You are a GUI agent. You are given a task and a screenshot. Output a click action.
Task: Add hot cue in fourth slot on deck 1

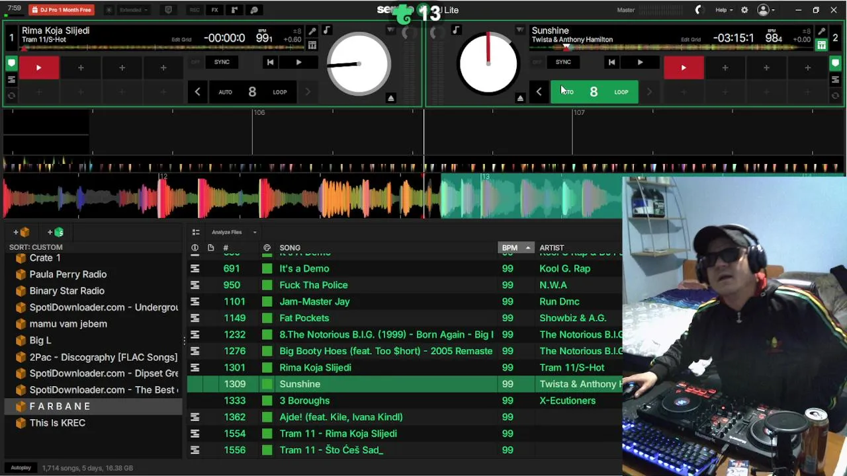pyautogui.click(x=163, y=67)
